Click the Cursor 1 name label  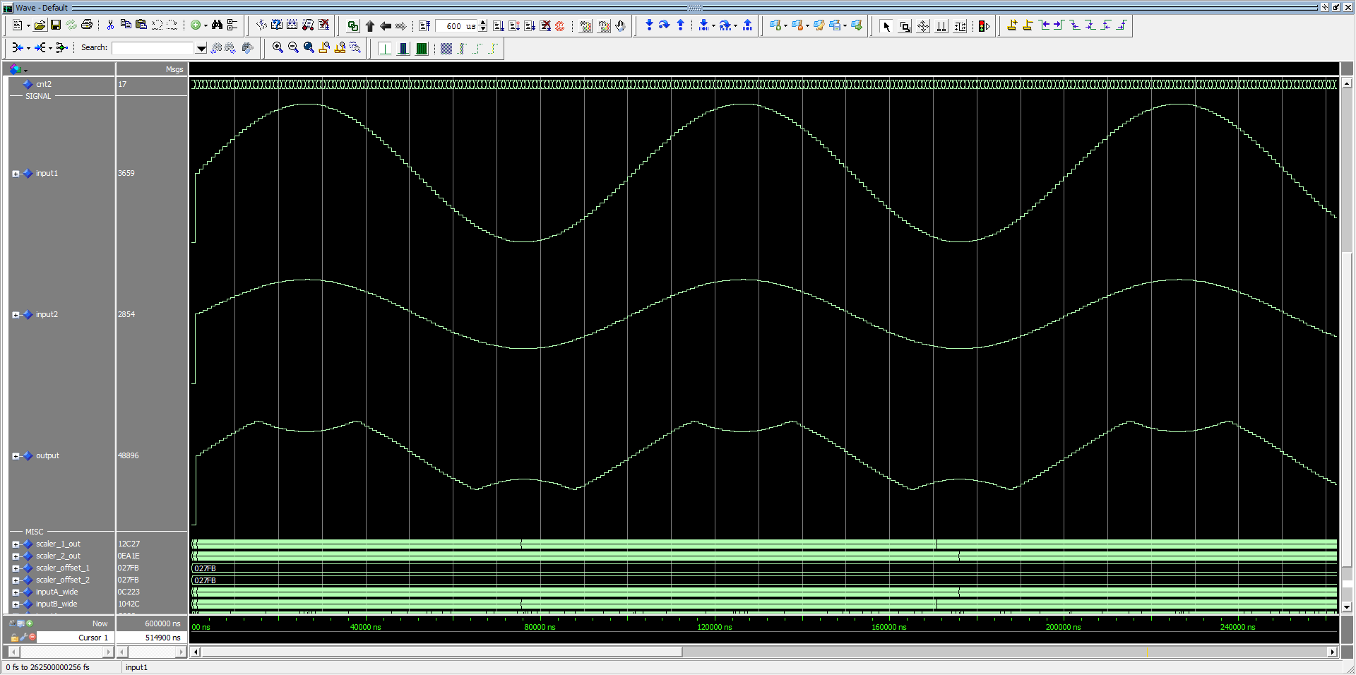[x=93, y=638]
